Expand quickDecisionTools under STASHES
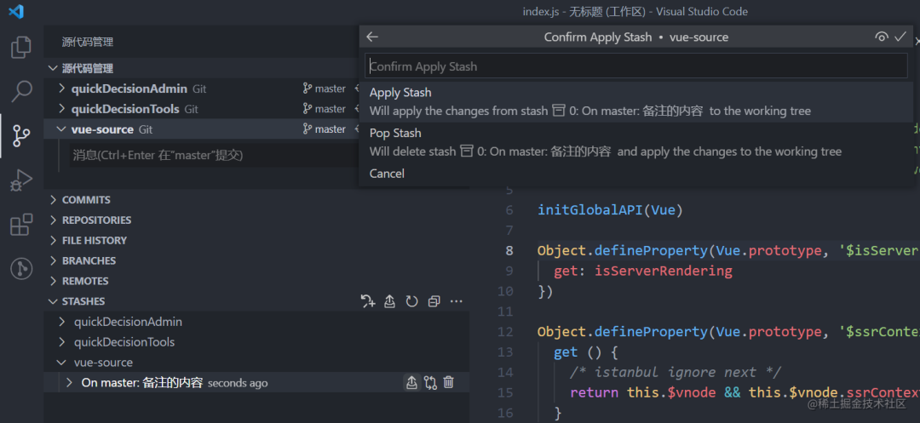The width and height of the screenshot is (920, 423). tap(61, 342)
